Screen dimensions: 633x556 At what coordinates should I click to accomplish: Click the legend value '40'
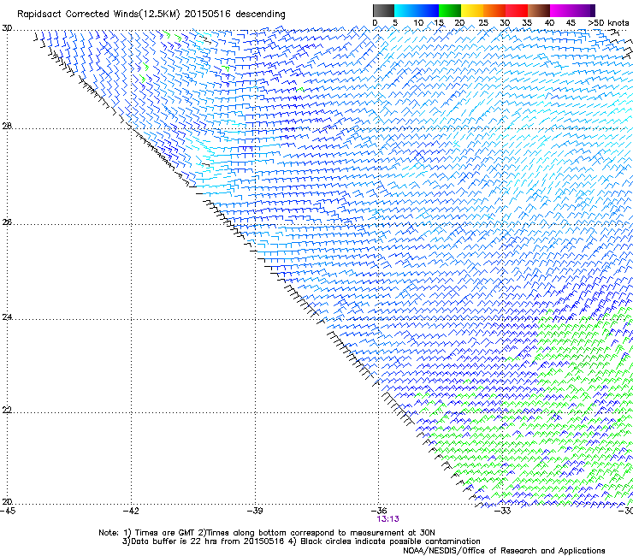pyautogui.click(x=549, y=23)
